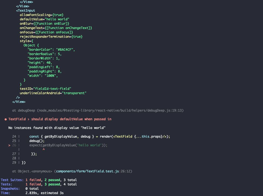Click the opening <TextInput tag line
This screenshot has width=263, height=196.
pos(26,11)
